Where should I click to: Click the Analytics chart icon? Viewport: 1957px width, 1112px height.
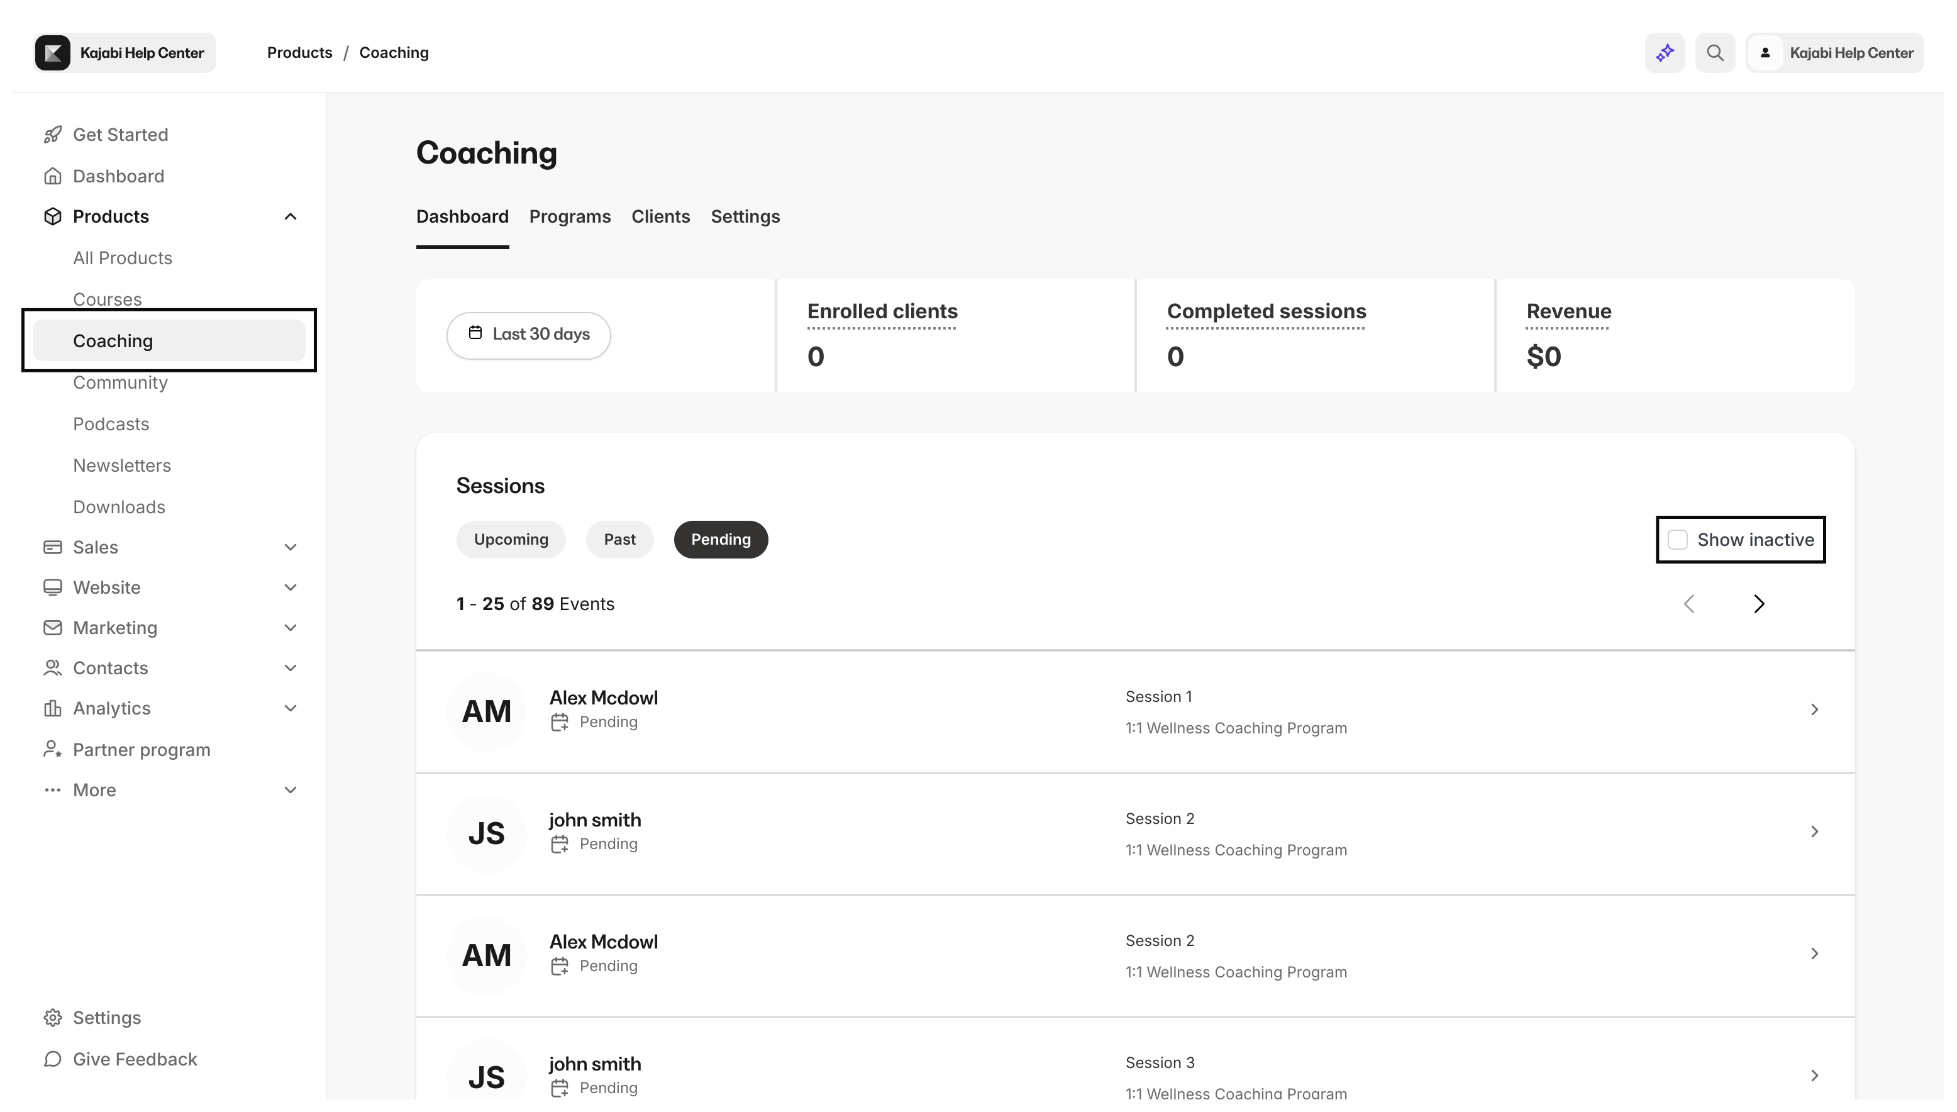(x=52, y=708)
